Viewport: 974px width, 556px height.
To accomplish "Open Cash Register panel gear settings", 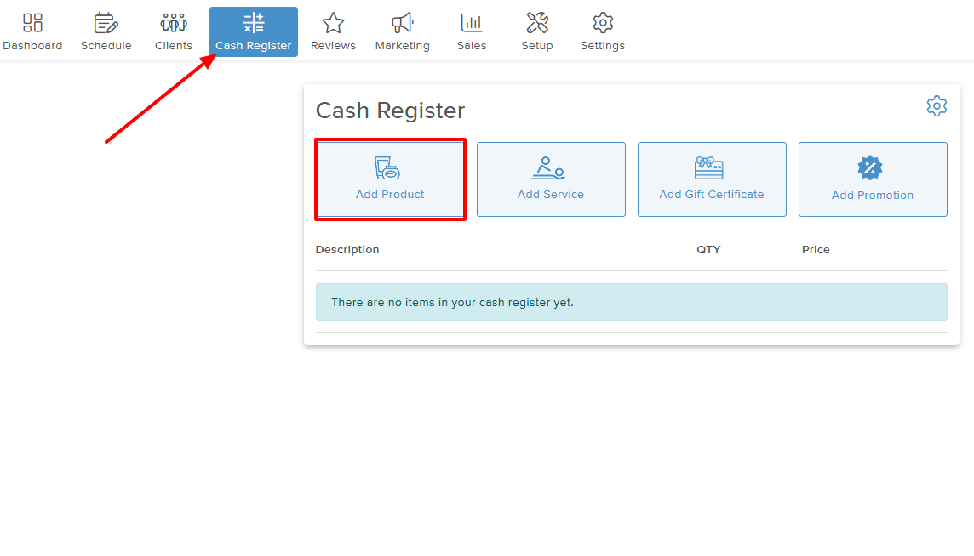I will 937,106.
